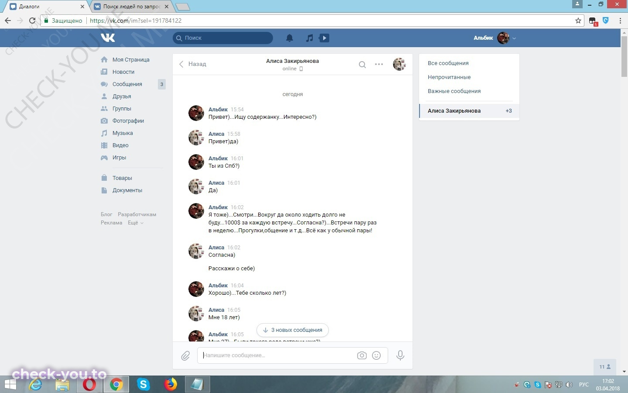Image resolution: width=628 pixels, height=393 pixels.
Task: Open Документы in sidebar
Action: [127, 190]
